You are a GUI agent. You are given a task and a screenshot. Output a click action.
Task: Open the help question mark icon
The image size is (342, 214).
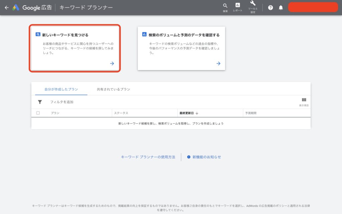click(271, 8)
